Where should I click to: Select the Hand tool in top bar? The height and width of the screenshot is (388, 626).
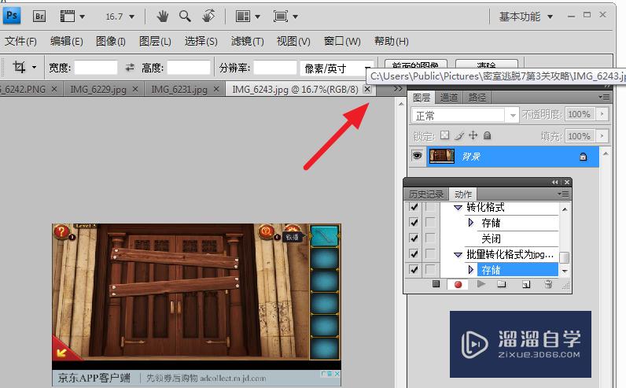[x=163, y=17]
